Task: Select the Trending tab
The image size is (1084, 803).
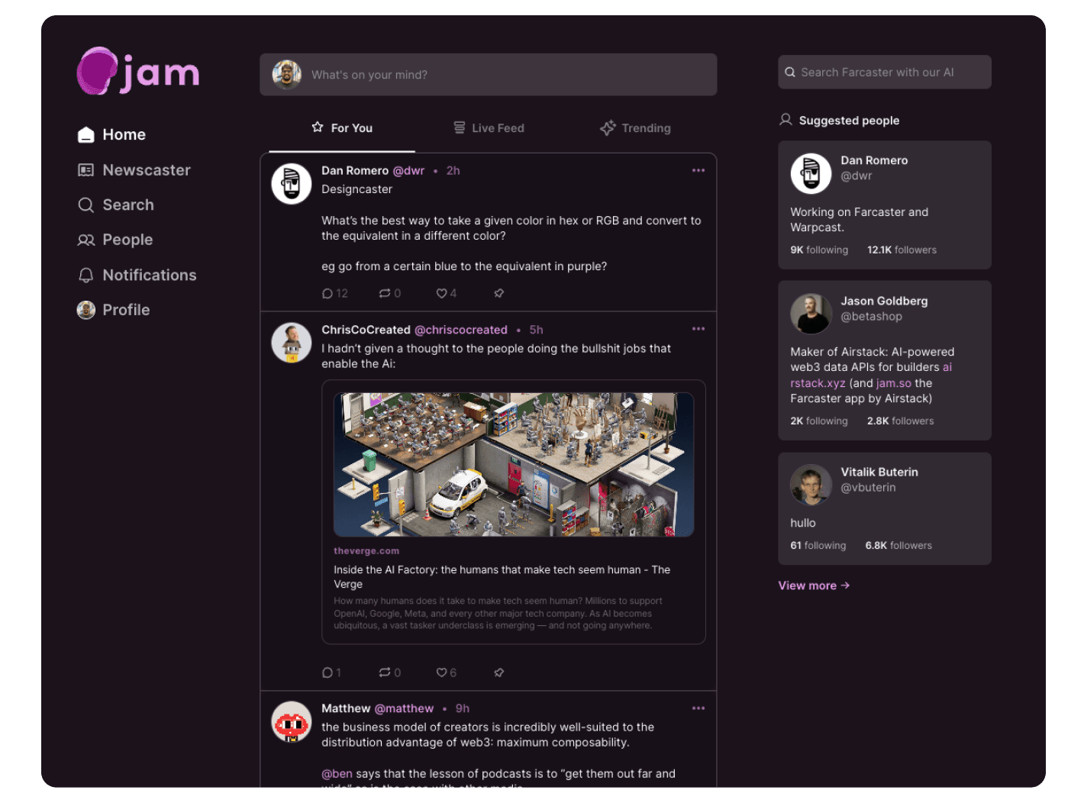Action: pos(635,128)
